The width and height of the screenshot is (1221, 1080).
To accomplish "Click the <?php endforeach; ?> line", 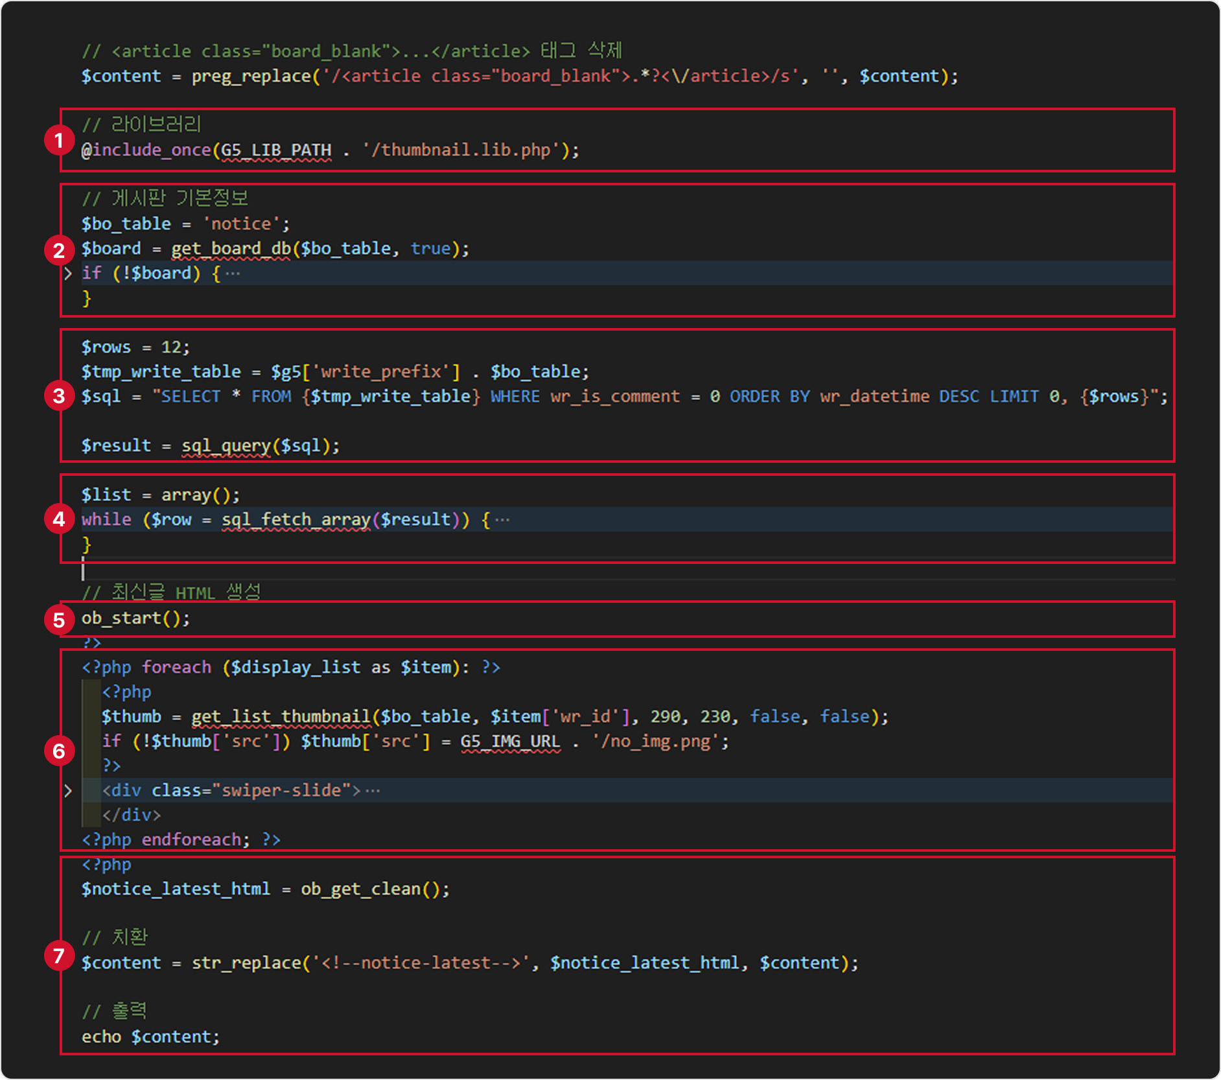I will click(x=181, y=840).
